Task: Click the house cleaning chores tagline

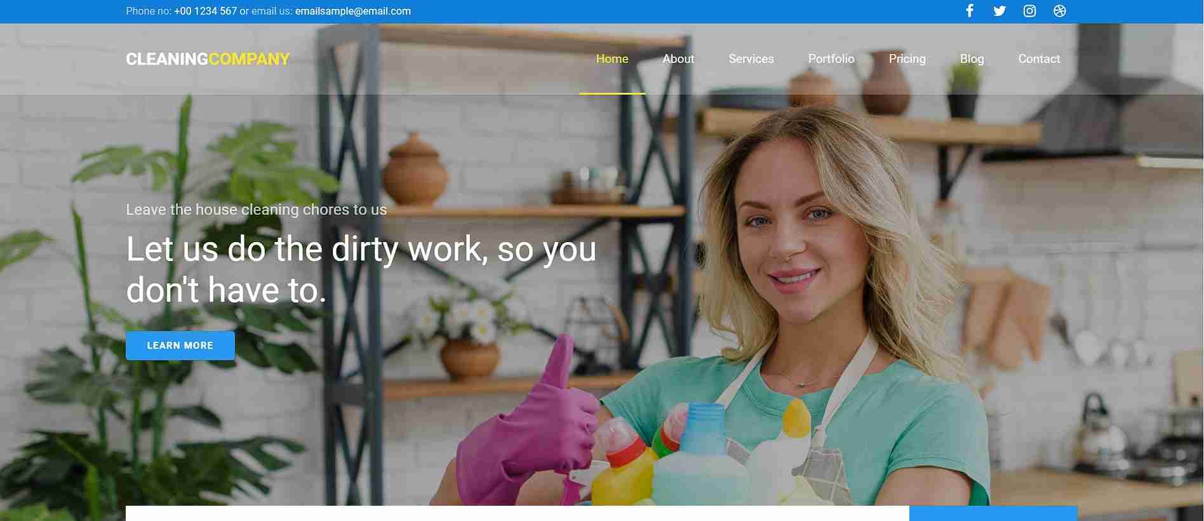Action: [257, 210]
